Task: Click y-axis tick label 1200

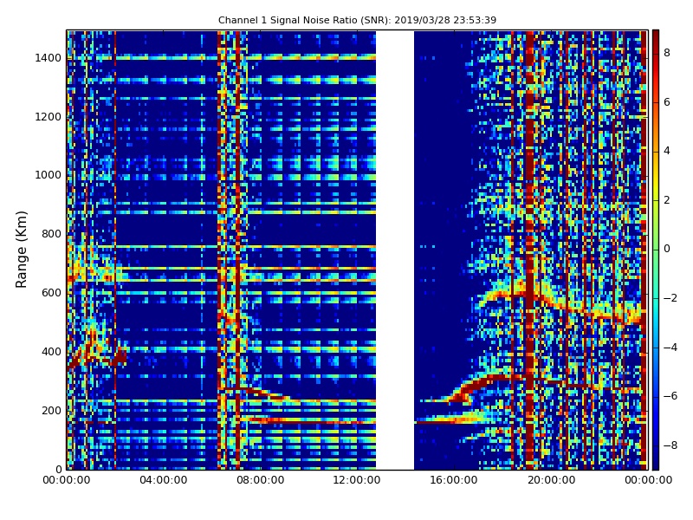Action: coord(49,117)
